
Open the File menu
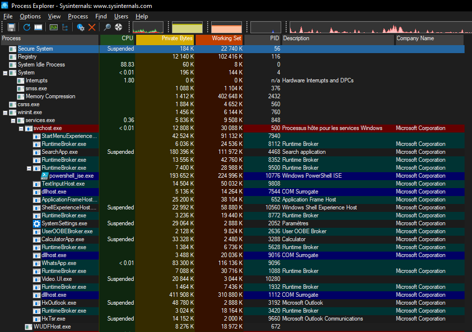(8, 16)
